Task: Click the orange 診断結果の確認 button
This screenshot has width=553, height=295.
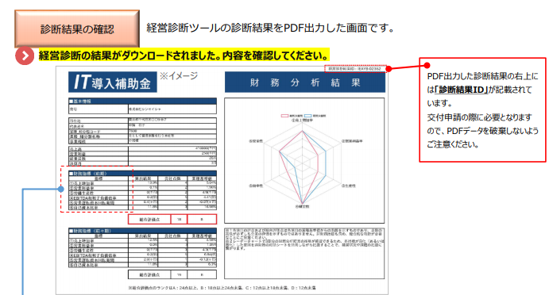Action: (77, 29)
